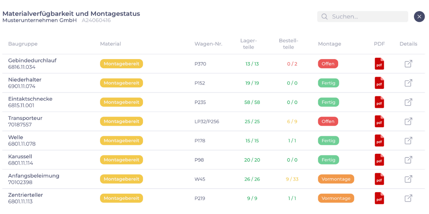This screenshot has height=214, width=429.
Task: Open details for Zentrierteller row
Action: [x=408, y=198]
